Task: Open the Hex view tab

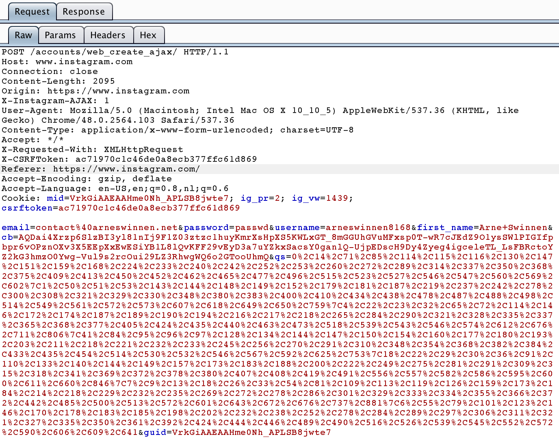Action: (x=148, y=35)
